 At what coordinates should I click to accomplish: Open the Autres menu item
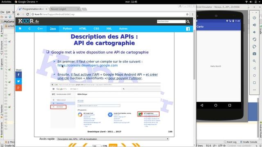point(123,29)
